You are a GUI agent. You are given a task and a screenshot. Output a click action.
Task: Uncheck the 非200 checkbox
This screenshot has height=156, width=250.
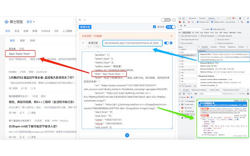click(154, 27)
